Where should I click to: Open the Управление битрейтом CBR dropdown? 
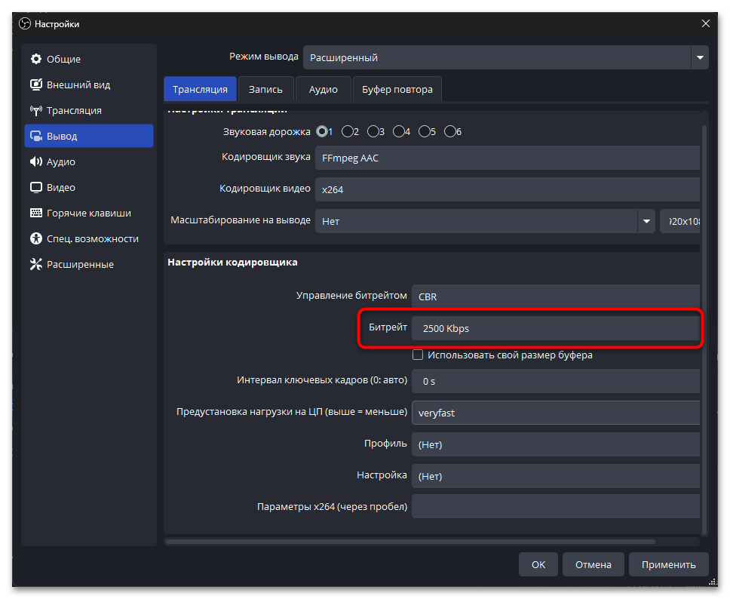click(555, 296)
